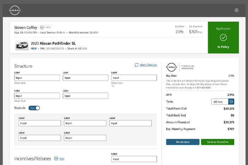Click the Undo Changes link

(148, 65)
